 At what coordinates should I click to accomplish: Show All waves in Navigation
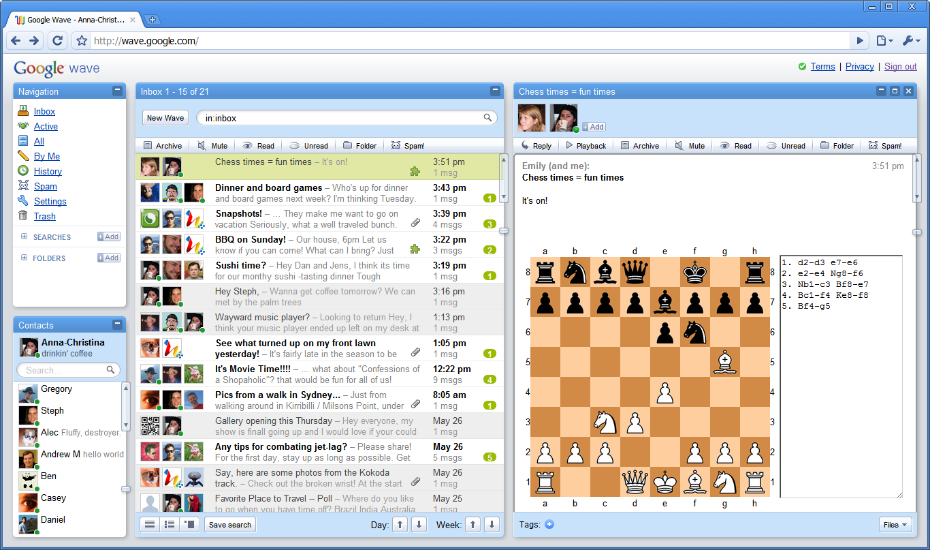click(39, 141)
